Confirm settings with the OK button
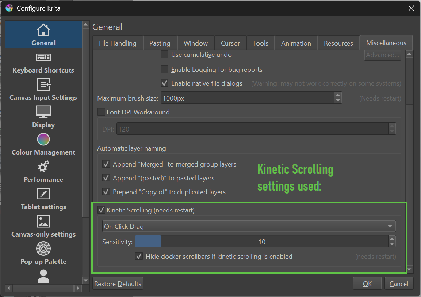The image size is (421, 297). 367,283
